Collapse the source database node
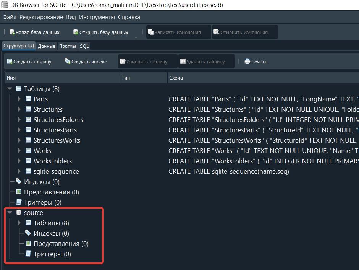The width and height of the screenshot is (359, 270). click(x=10, y=213)
